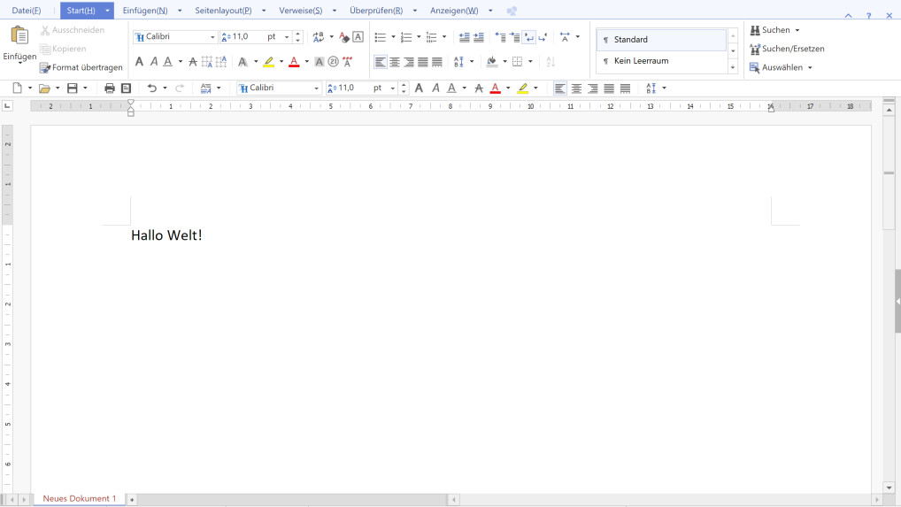
Task: Click the printer icon in the quick access toolbar
Action: pyautogui.click(x=110, y=88)
